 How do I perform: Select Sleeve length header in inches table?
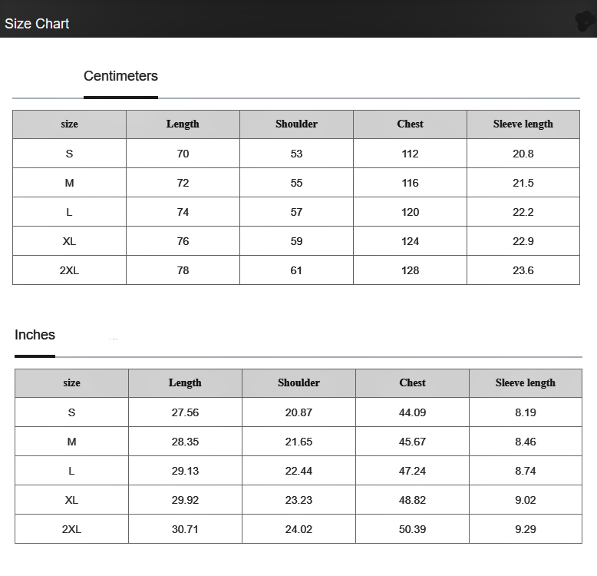(526, 383)
